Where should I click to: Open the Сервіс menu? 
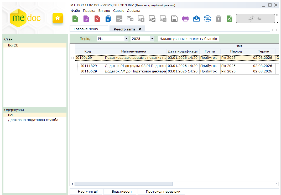coord(118,11)
